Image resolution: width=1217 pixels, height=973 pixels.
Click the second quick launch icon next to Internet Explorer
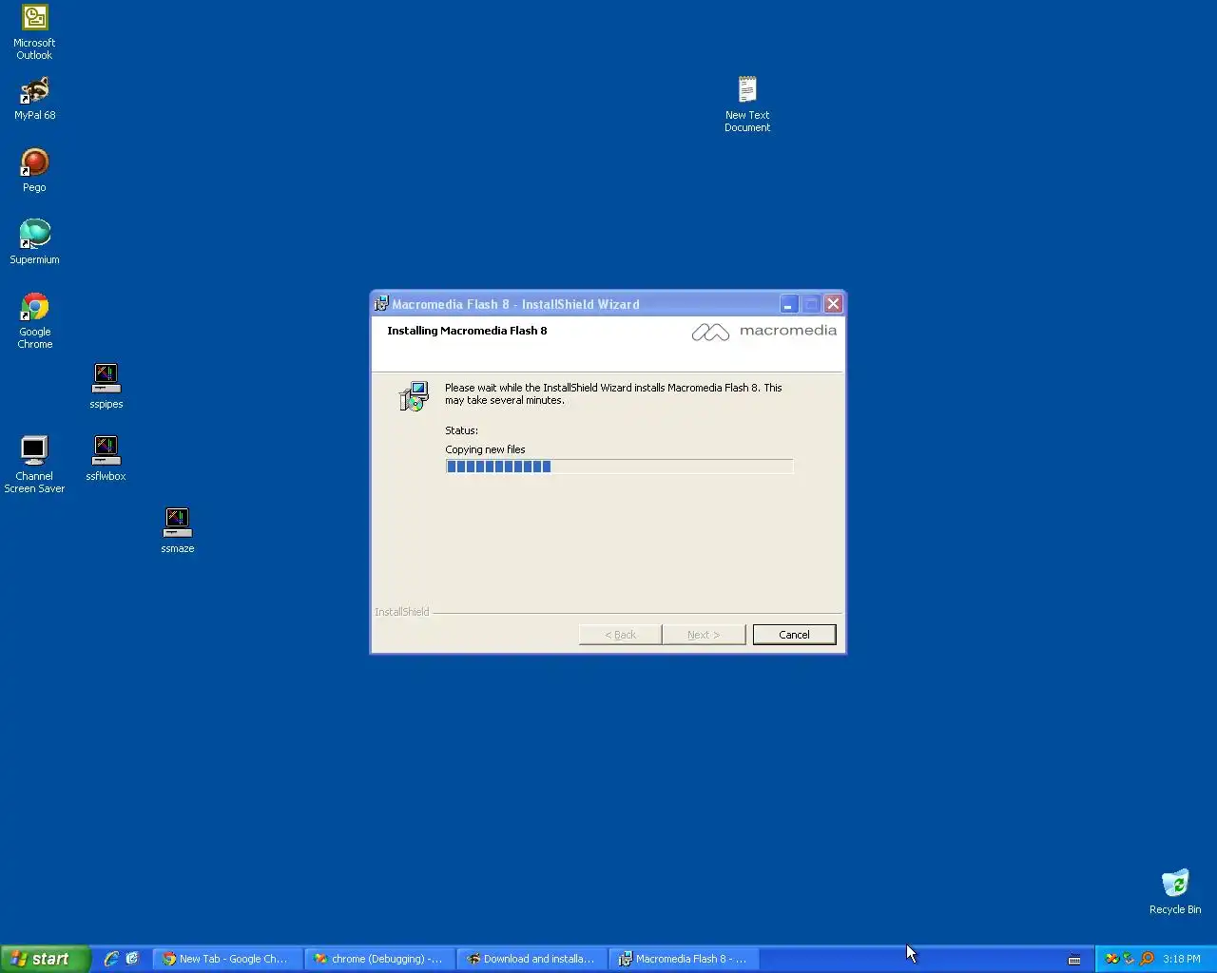tap(132, 959)
